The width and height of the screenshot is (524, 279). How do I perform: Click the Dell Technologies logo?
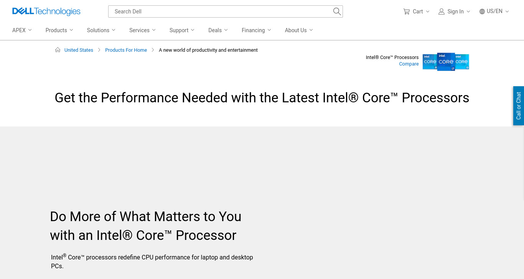[x=46, y=11]
